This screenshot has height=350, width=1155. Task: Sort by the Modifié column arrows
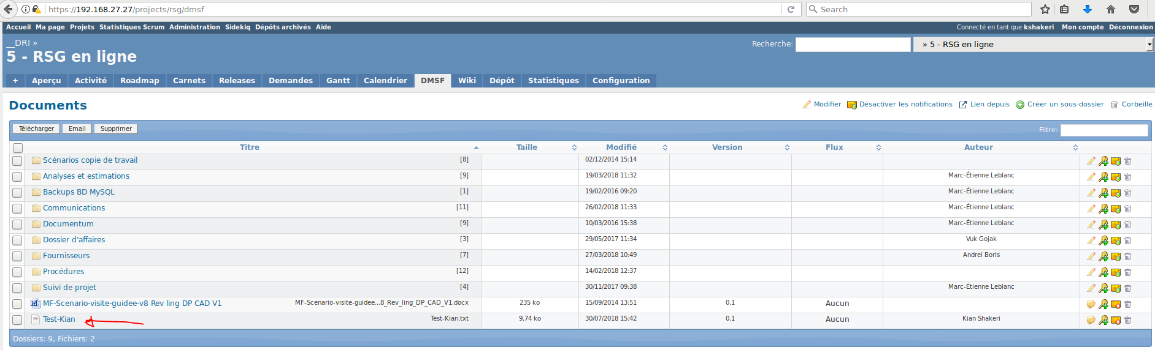[665, 147]
